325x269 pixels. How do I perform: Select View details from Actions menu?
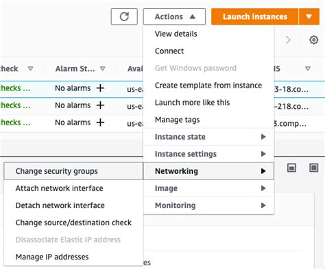pos(208,34)
